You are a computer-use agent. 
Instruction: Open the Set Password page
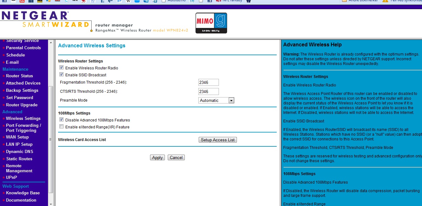[20, 97]
